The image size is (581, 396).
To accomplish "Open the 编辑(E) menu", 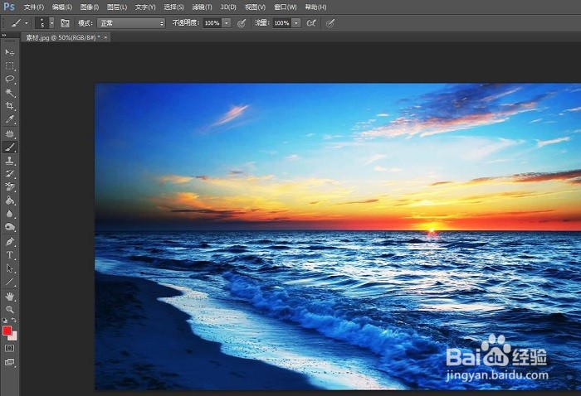I will 62,7.
